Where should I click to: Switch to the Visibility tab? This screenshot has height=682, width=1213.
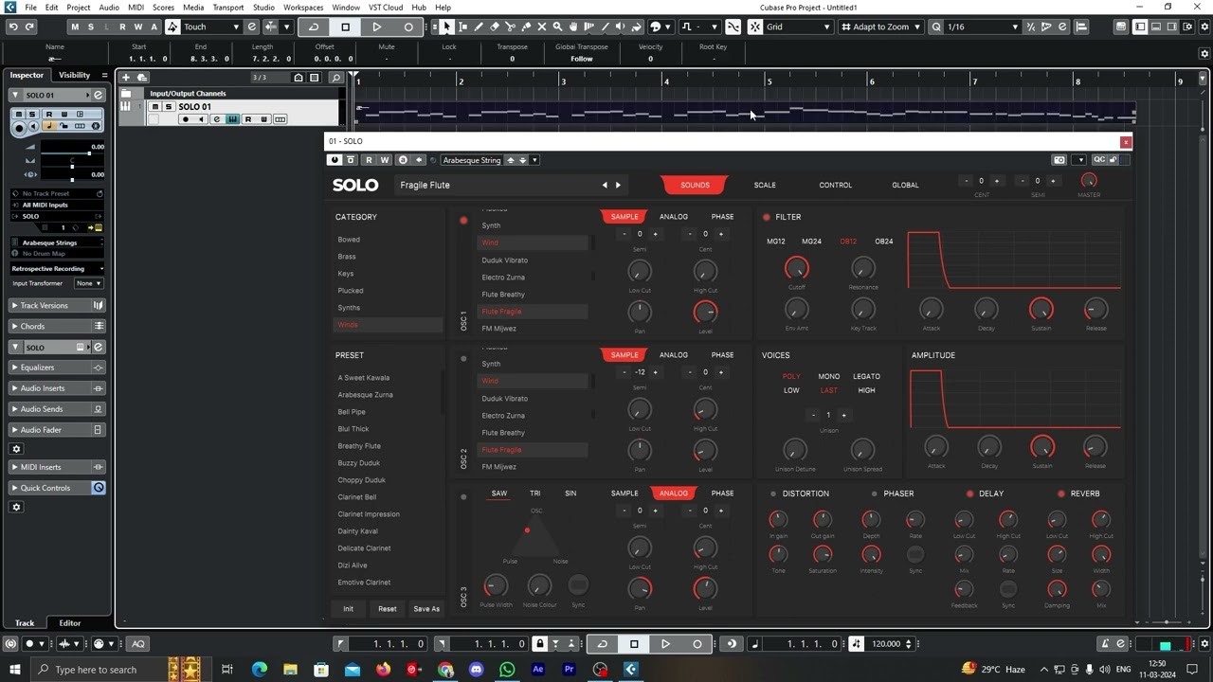74,75
